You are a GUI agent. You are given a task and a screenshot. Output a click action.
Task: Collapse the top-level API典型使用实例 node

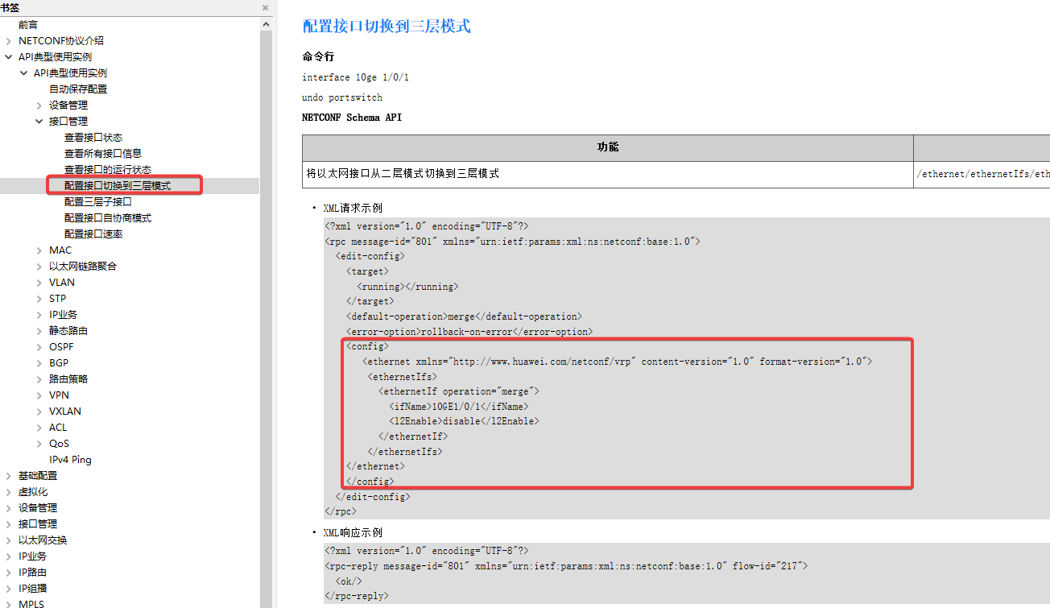tap(8, 57)
